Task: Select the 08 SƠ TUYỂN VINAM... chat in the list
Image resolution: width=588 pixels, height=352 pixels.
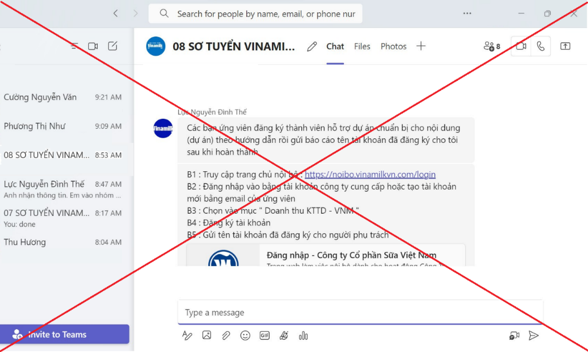Action: point(63,155)
